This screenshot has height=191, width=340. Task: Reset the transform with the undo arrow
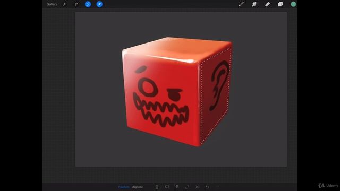pos(207,187)
